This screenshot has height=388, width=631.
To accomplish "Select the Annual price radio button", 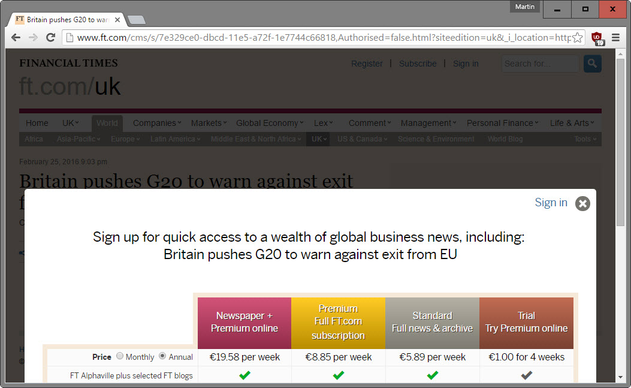I will 162,356.
